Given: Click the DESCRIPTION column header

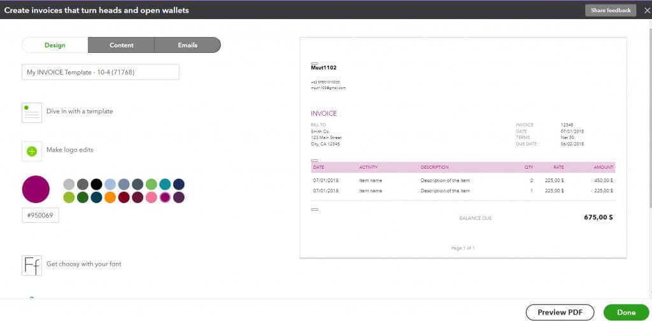Looking at the screenshot, I should 434,167.
